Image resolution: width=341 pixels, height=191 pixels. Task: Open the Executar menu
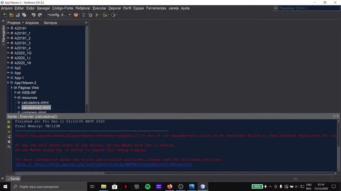point(100,8)
